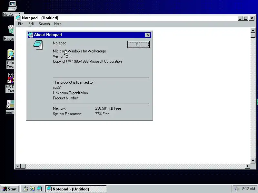
Task: Click the vertical scrollbar down arrow
Action: [253, 161]
